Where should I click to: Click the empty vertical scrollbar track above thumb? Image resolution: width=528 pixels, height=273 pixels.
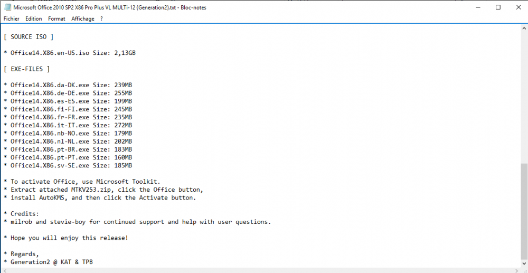524,95
